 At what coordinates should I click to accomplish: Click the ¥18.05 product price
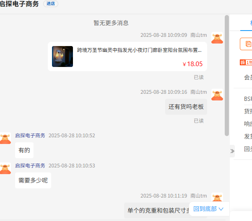pyautogui.click(x=192, y=64)
